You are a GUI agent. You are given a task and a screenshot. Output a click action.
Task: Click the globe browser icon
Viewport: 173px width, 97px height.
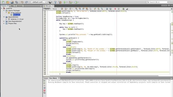[50, 2]
